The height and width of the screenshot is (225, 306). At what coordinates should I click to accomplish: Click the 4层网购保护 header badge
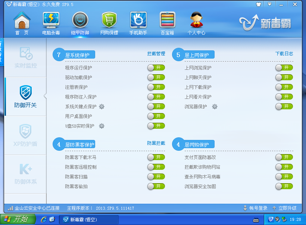[193, 144]
